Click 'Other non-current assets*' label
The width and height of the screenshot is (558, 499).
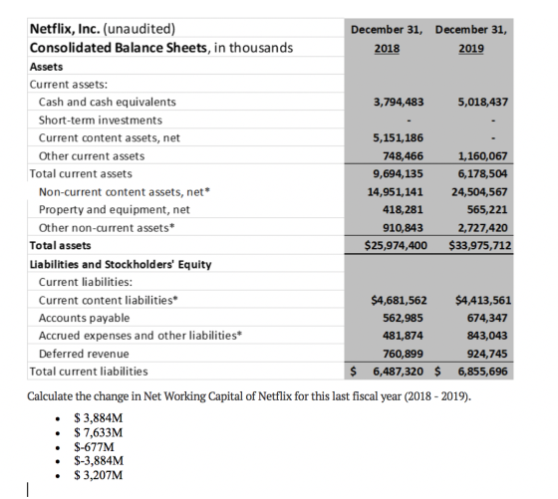pos(107,228)
